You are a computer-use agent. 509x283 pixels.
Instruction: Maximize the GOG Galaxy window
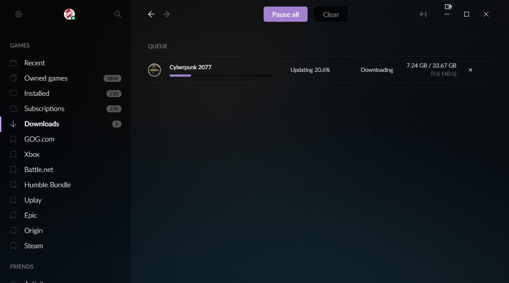coord(466,14)
